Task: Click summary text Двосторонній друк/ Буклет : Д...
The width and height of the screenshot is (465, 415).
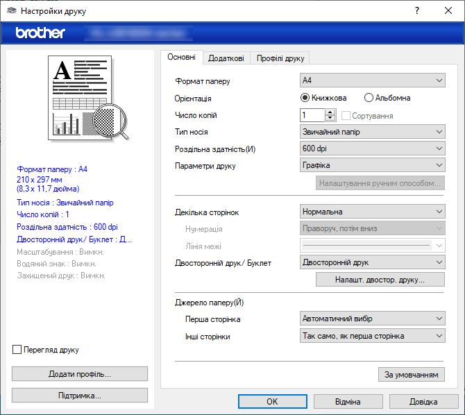Action: 74,239
